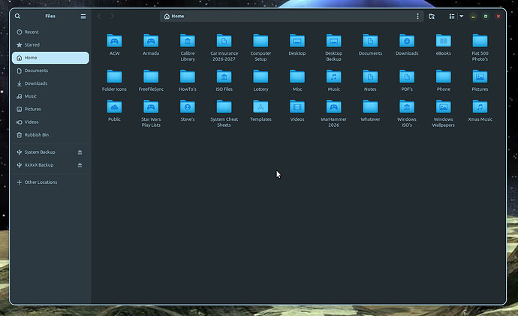Toggle the list/grid view button

pos(451,16)
